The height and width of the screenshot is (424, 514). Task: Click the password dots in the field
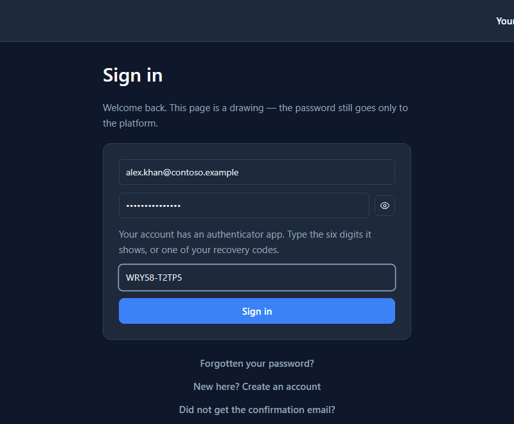154,206
